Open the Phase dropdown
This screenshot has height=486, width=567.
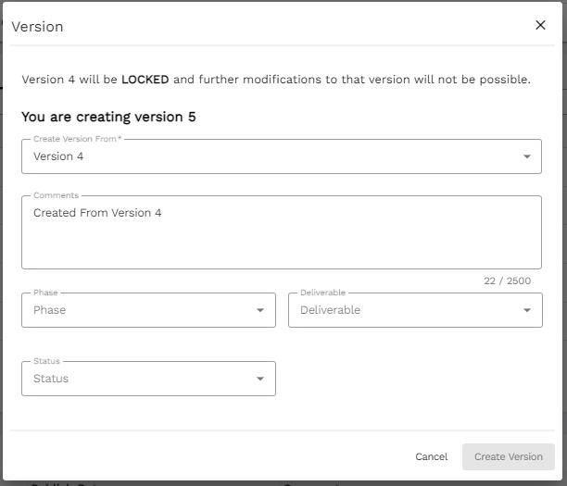coord(148,310)
